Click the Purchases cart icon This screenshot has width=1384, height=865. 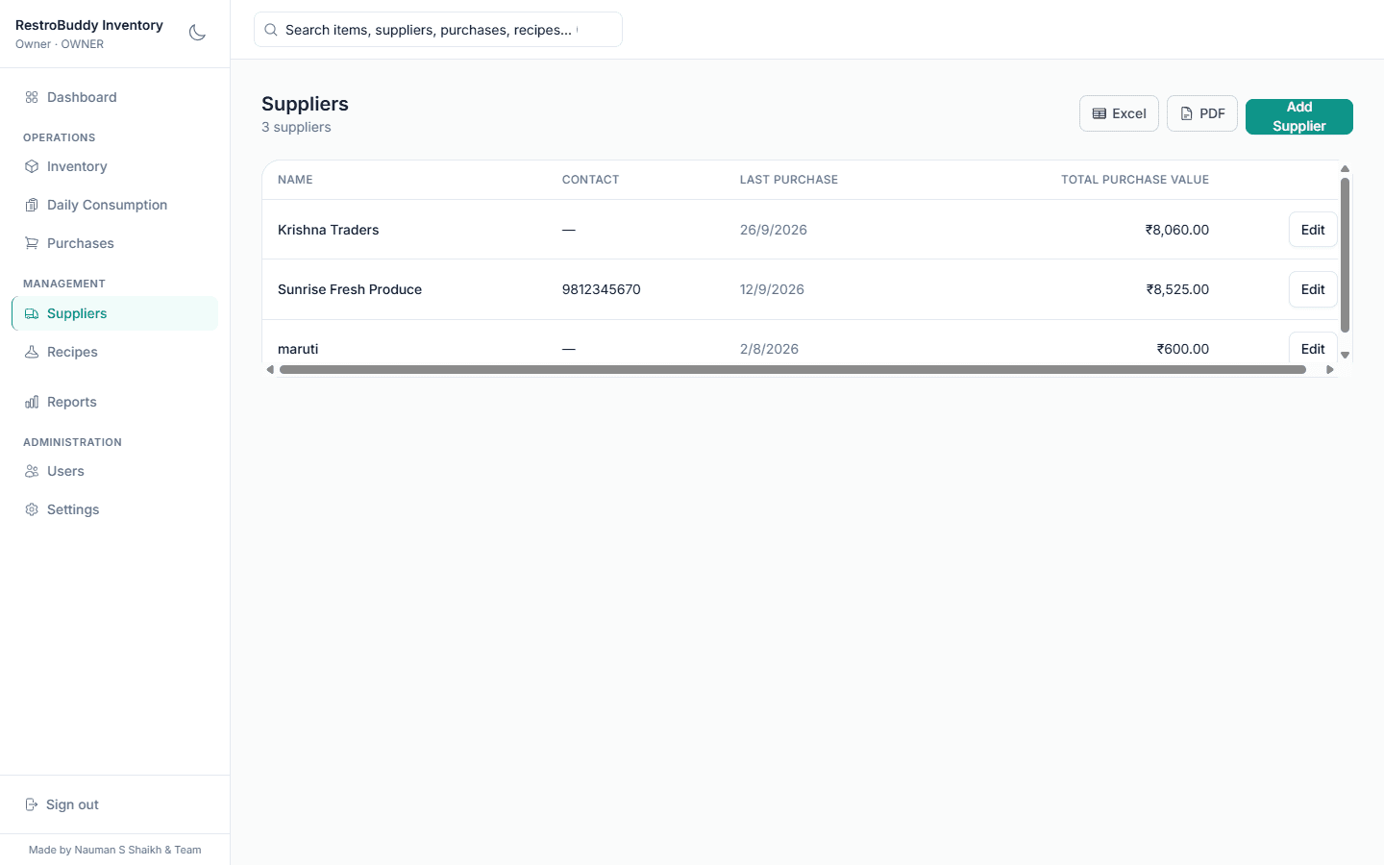point(32,243)
